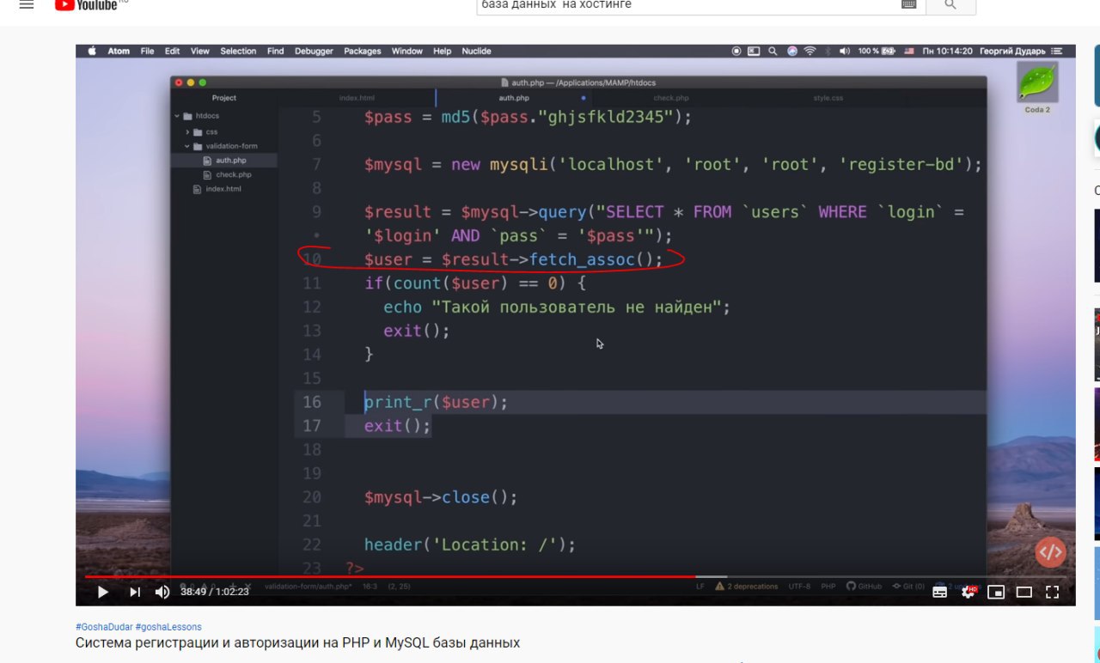Viewport: 1100px width, 663px height.
Task: Open the Find menu in Atom
Action: (x=275, y=51)
